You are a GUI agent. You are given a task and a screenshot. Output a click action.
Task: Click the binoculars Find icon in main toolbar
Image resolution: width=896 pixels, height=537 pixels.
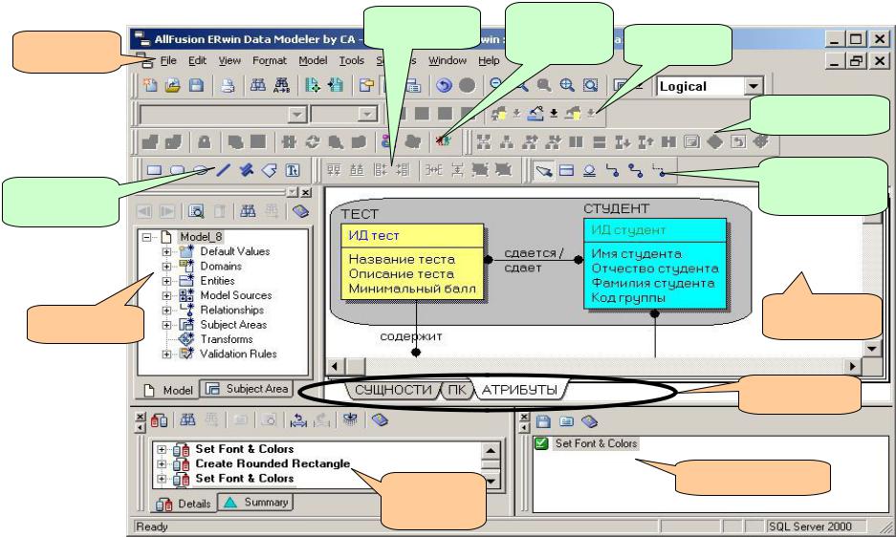[258, 86]
